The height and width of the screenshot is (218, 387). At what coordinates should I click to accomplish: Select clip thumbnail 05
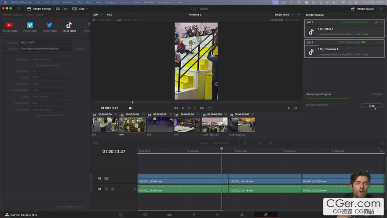[x=215, y=125]
